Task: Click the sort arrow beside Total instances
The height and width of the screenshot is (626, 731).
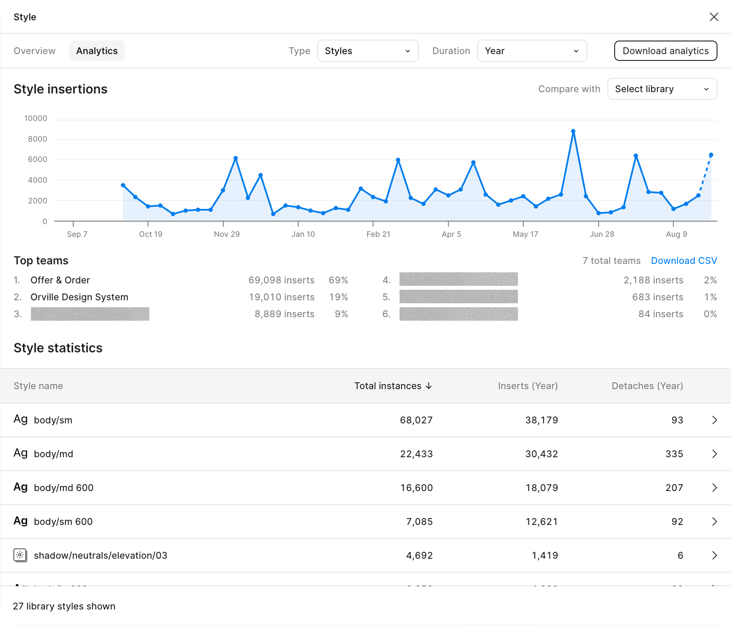Action: (x=429, y=386)
